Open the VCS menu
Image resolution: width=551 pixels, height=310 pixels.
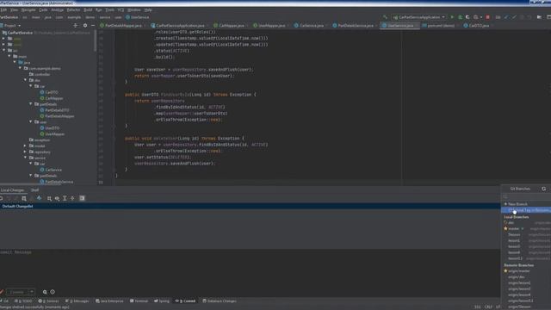[x=121, y=9]
